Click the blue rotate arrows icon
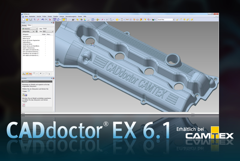 [x=58, y=20]
